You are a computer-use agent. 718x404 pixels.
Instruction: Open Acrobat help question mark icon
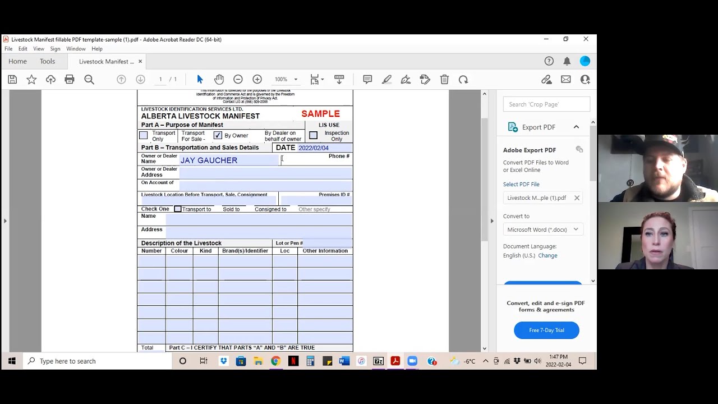[549, 61]
